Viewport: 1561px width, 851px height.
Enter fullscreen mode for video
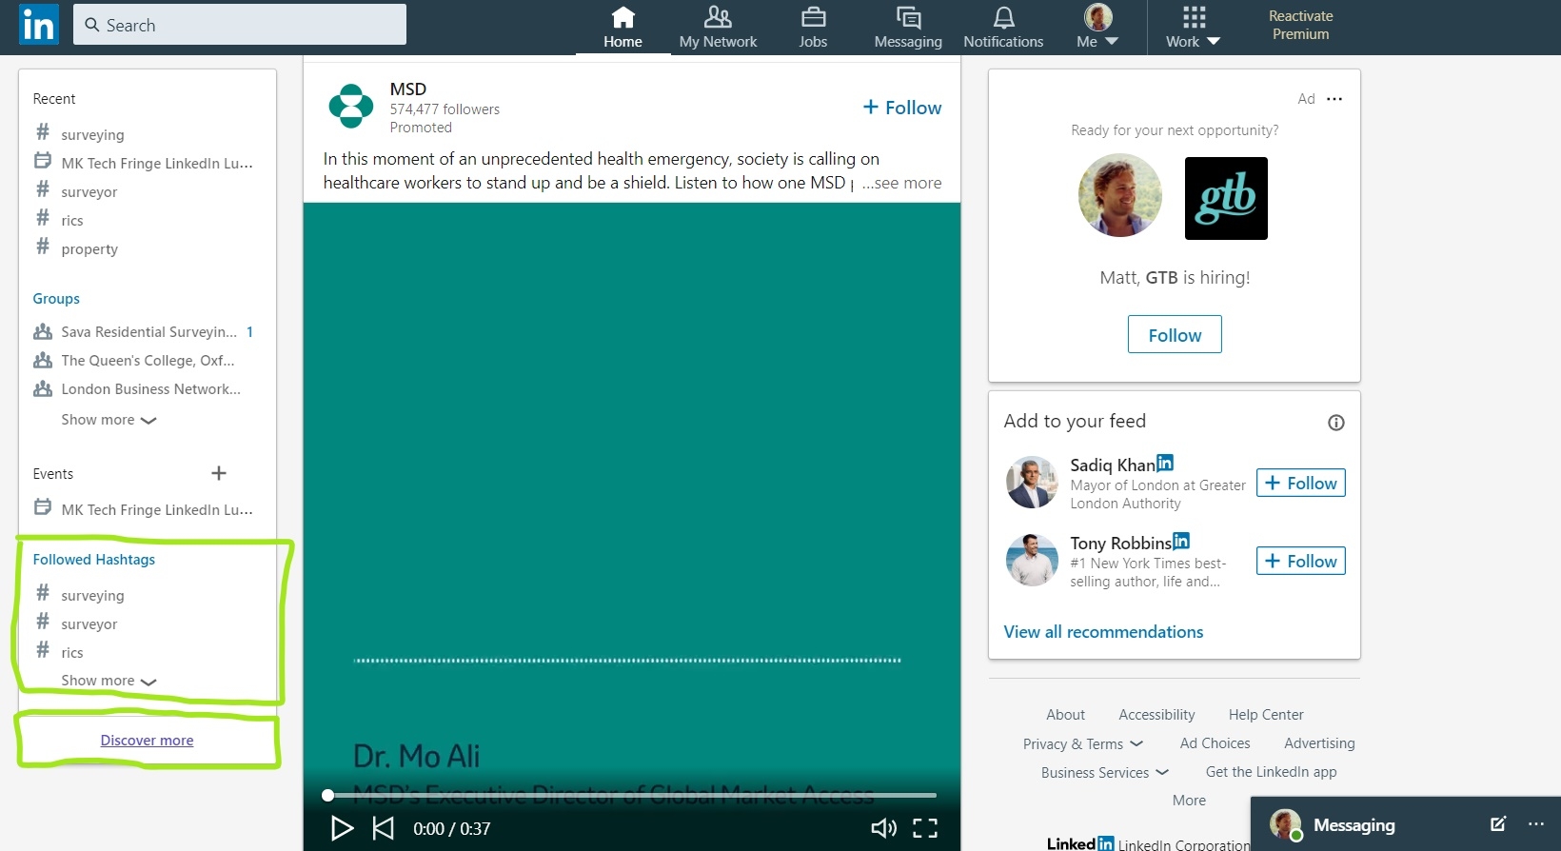pyautogui.click(x=925, y=828)
